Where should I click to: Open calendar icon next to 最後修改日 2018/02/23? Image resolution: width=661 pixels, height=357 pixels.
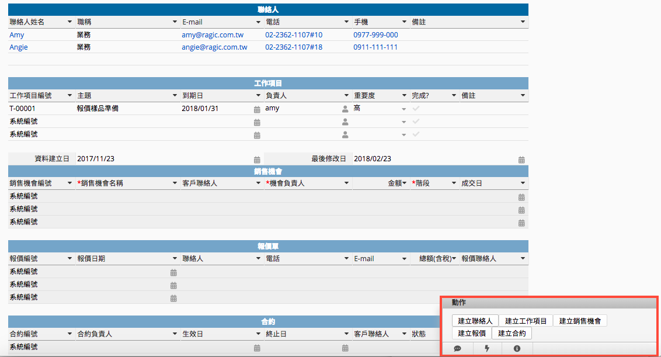coord(521,160)
